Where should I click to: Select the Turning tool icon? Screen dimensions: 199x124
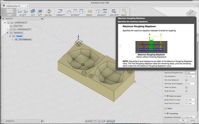pos(60,11)
